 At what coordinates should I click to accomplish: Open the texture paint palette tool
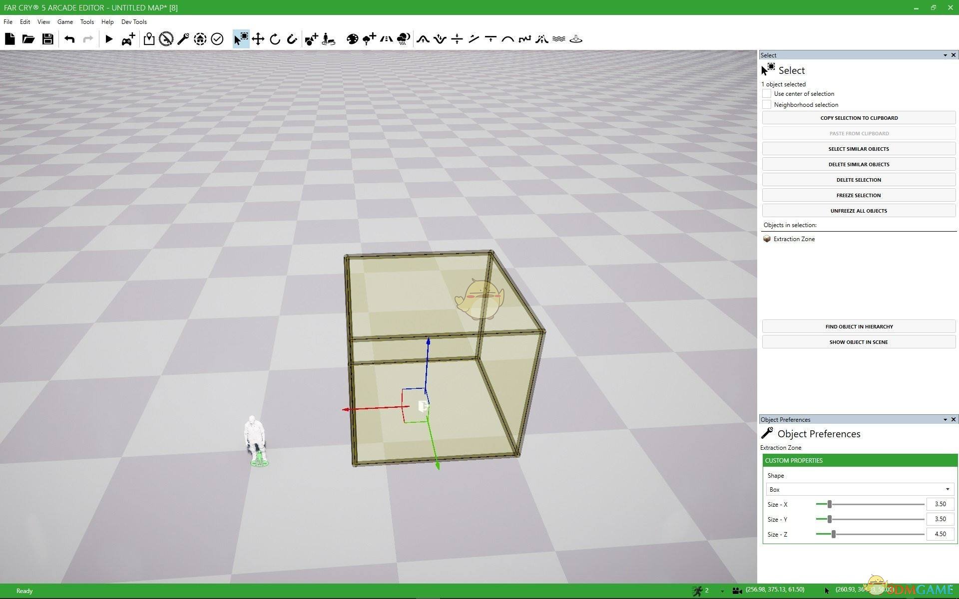point(352,39)
